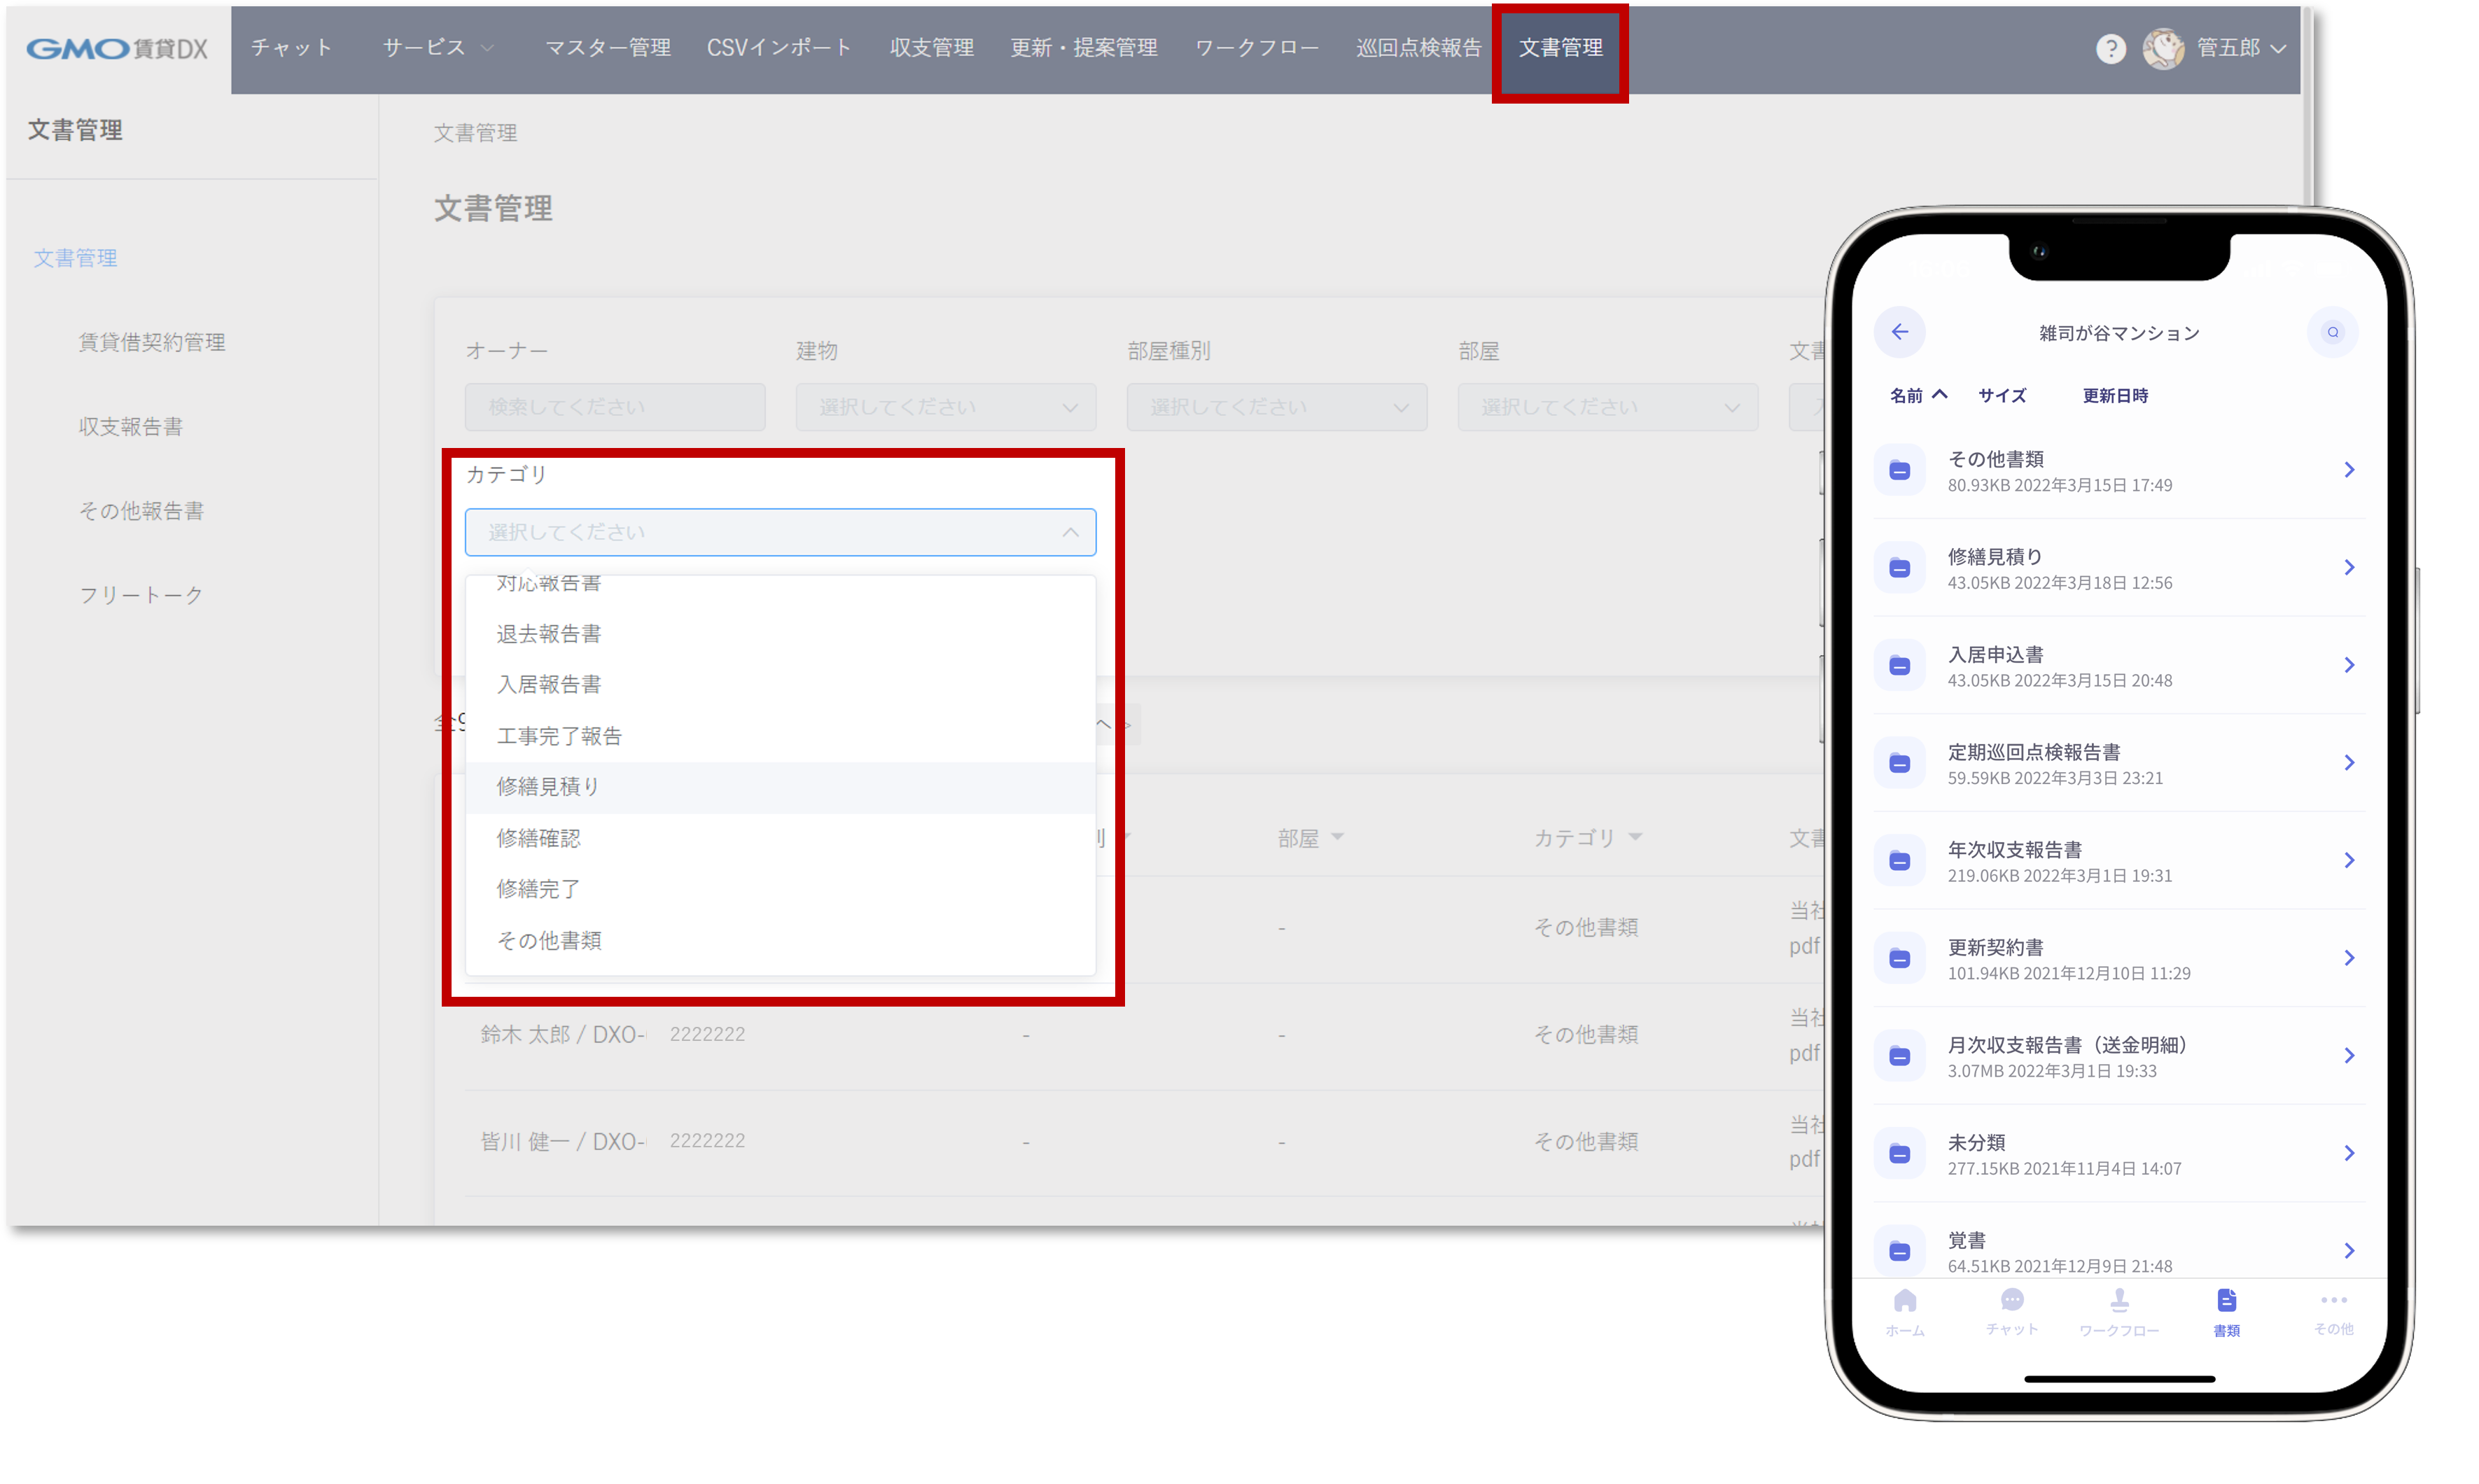Open 賃貸借契約管理 in the sidebar
The height and width of the screenshot is (1484, 2479).
(152, 342)
